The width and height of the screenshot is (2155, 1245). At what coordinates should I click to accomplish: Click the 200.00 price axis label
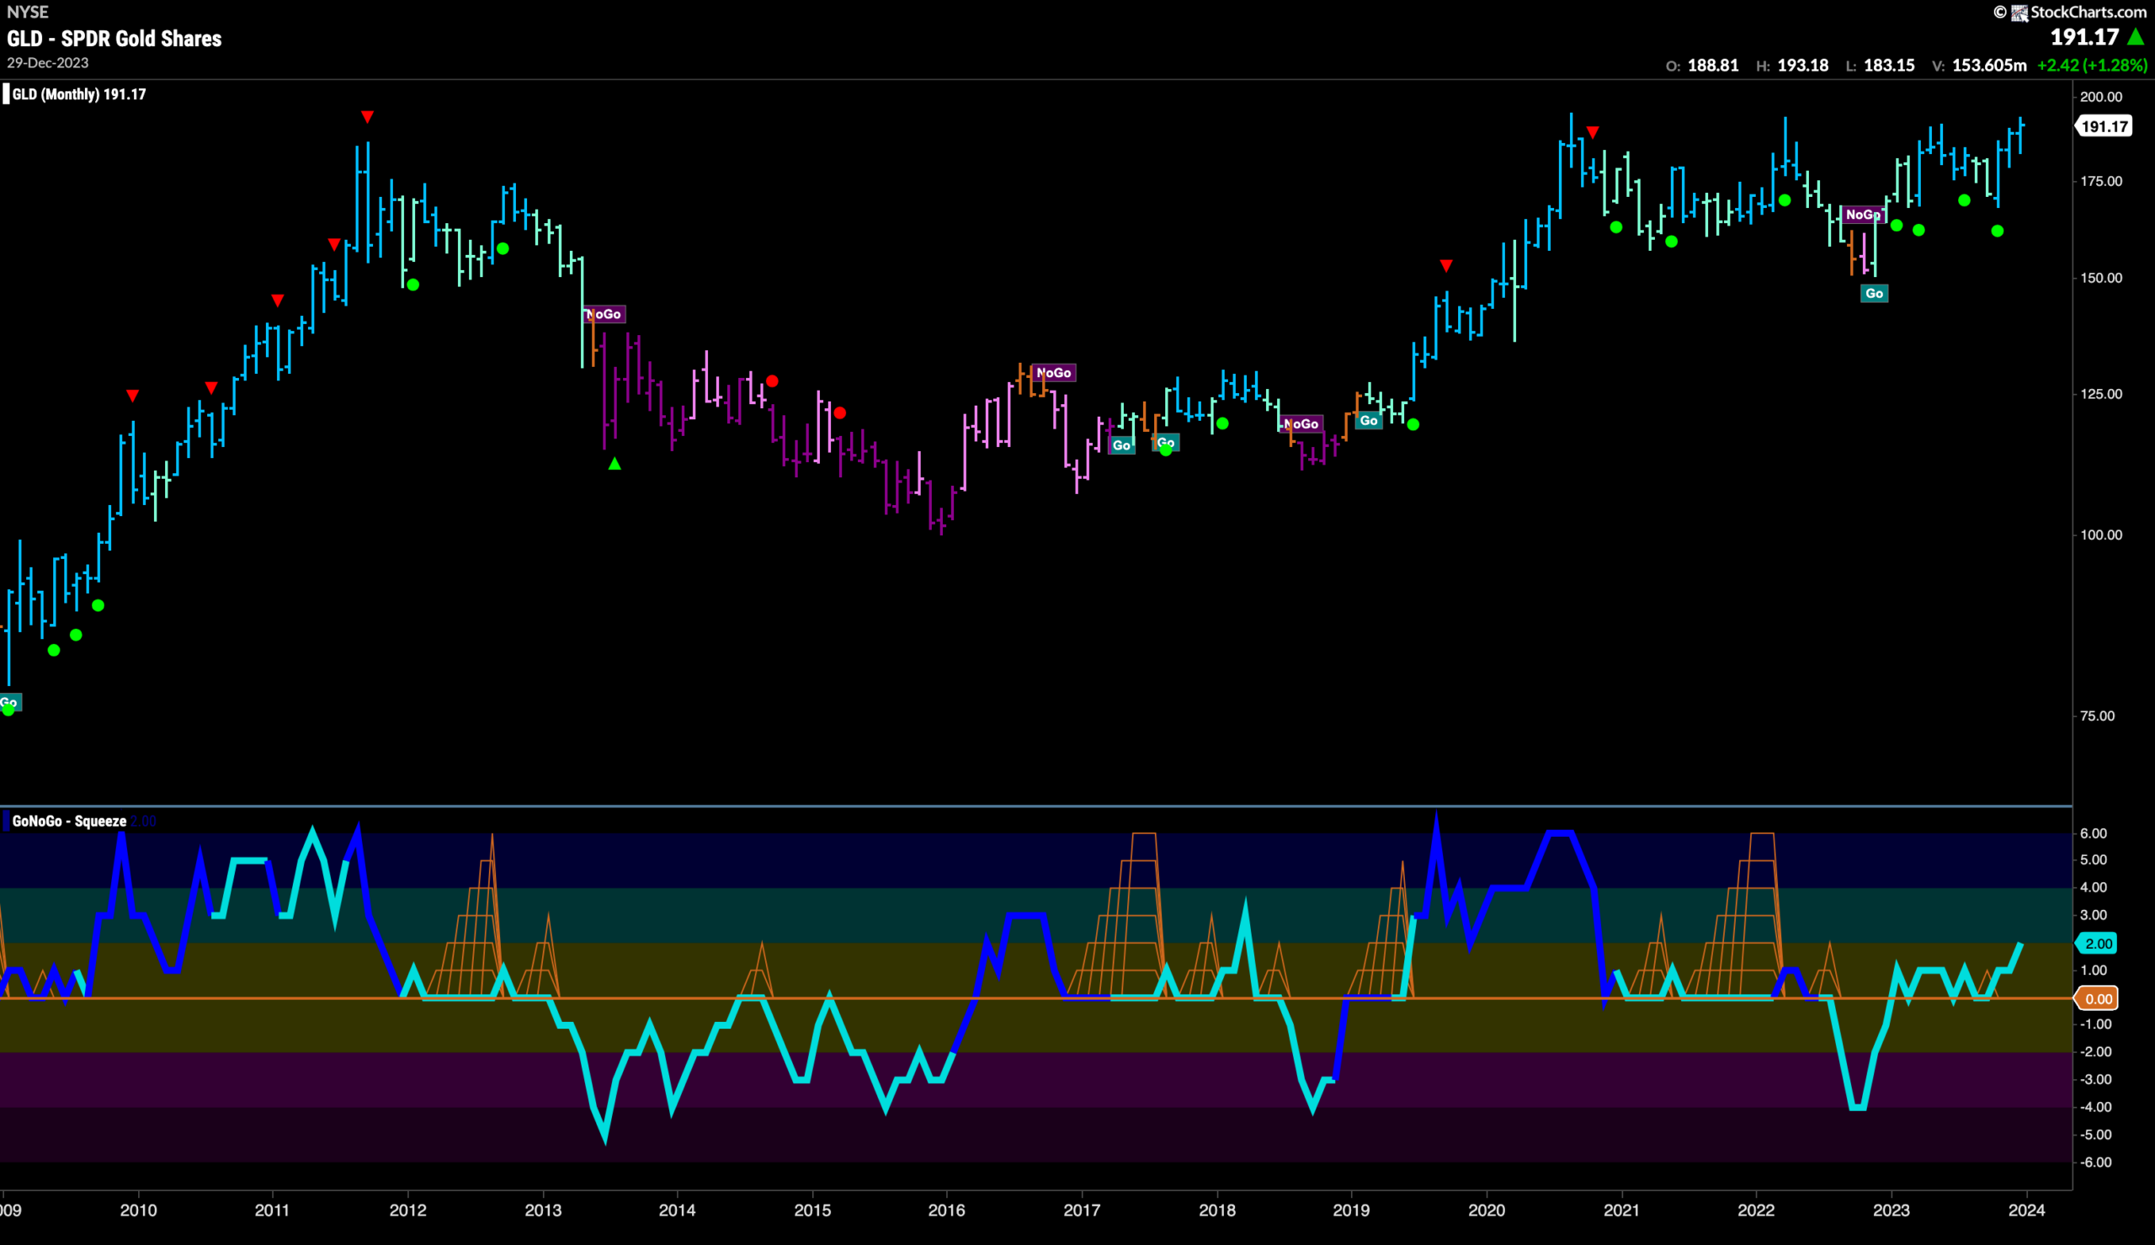(2101, 97)
